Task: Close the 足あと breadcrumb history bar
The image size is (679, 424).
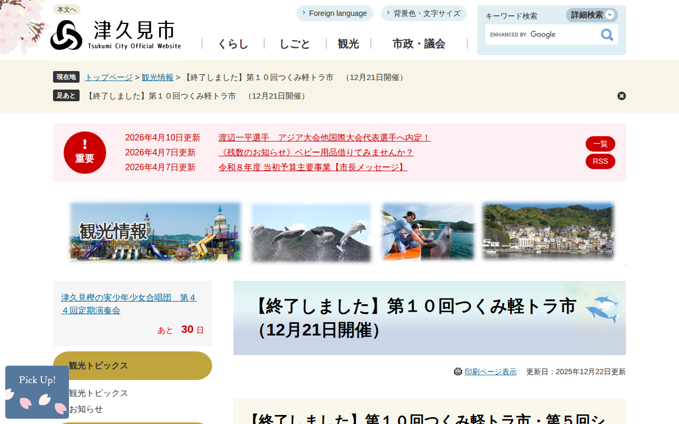Action: [x=622, y=96]
